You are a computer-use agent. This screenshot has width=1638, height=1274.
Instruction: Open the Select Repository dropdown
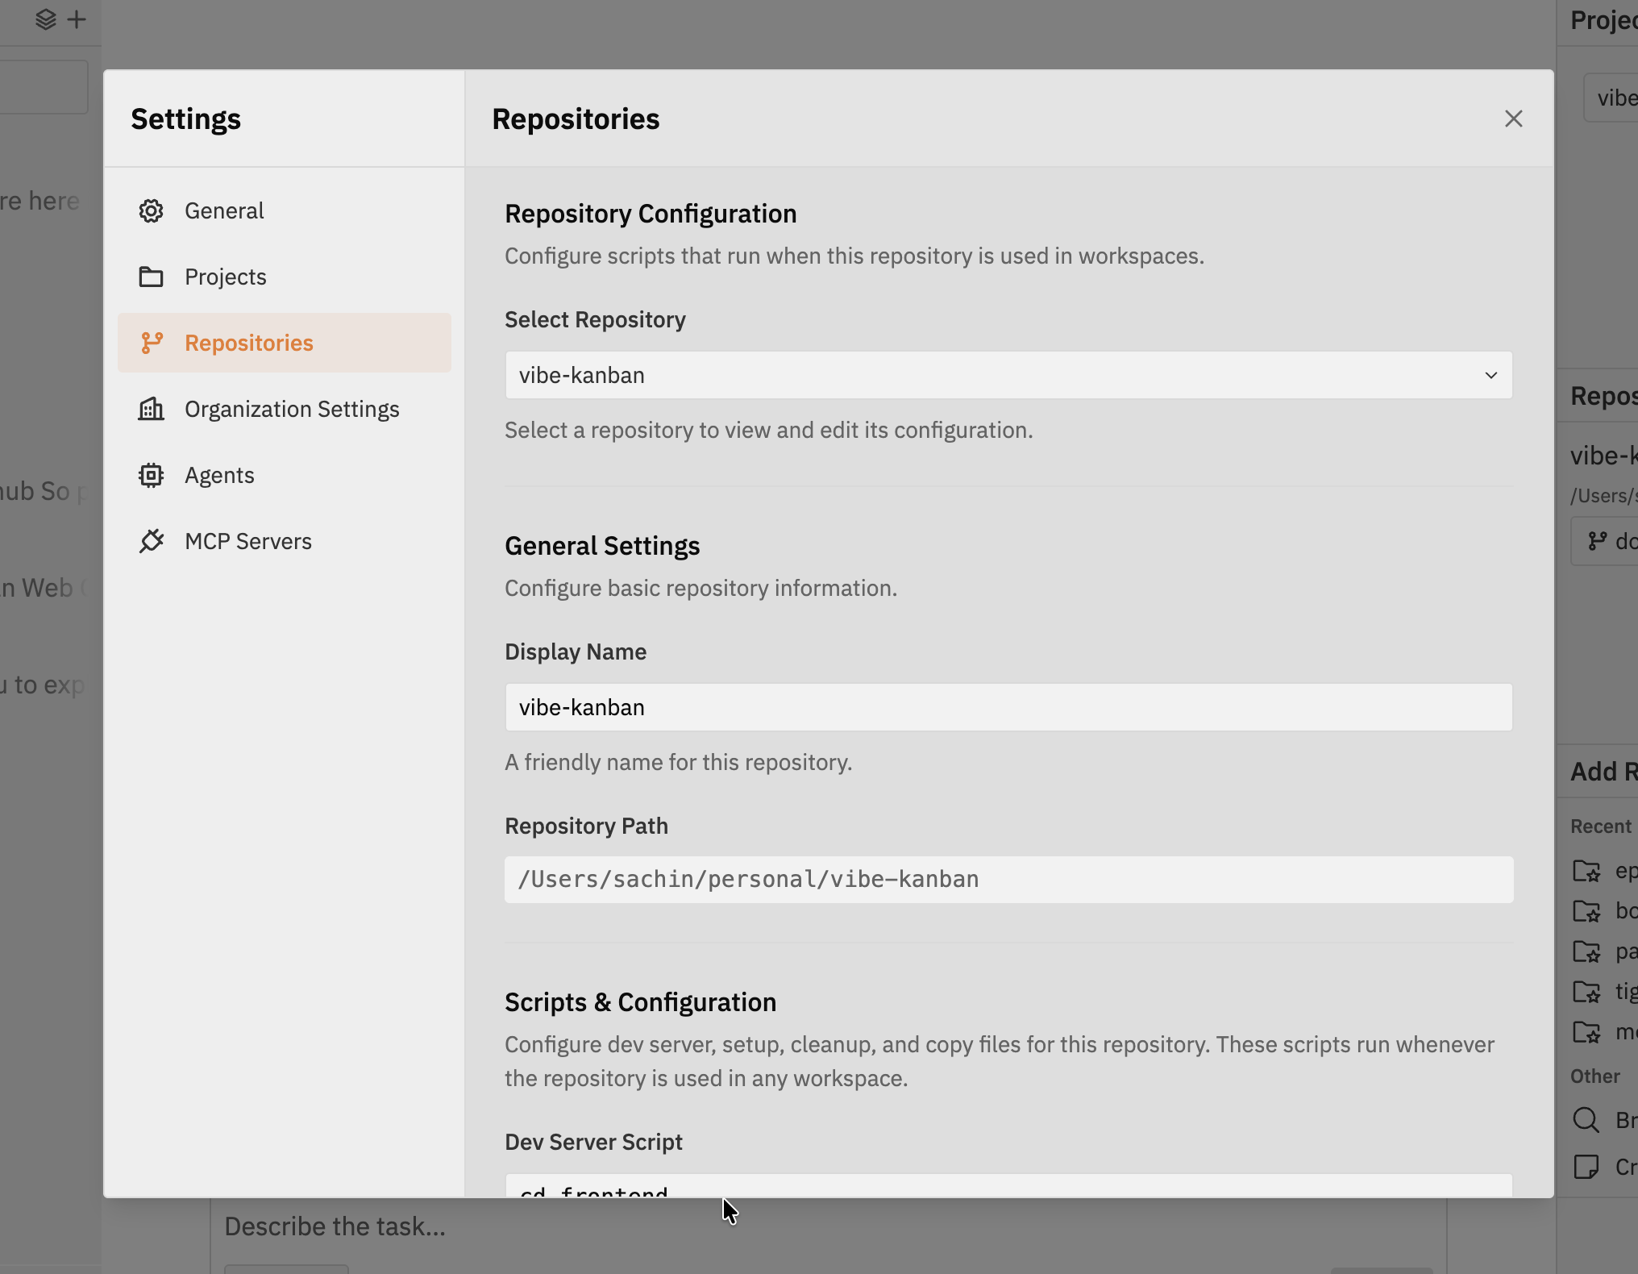pos(1008,375)
